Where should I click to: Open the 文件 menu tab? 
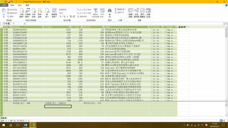tap(4, 5)
